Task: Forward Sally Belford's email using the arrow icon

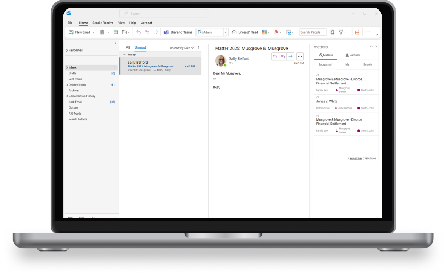Action: coord(290,56)
